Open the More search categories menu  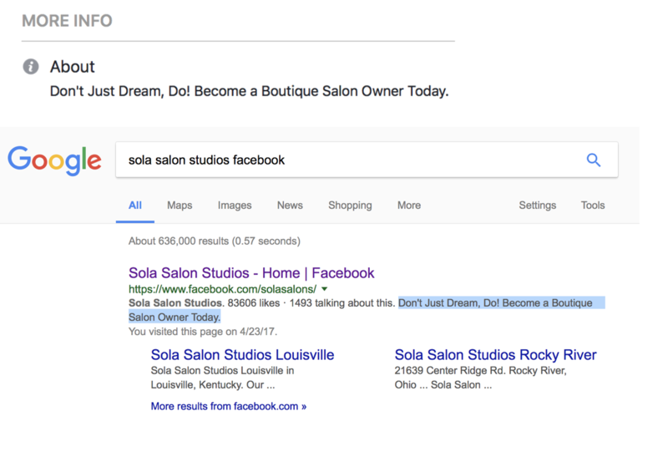point(409,206)
